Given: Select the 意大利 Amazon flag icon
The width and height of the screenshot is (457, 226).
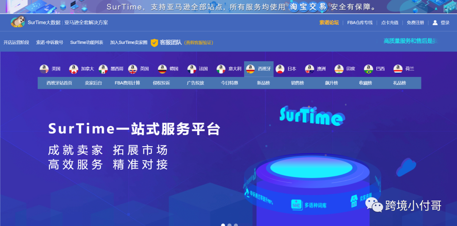Looking at the screenshot, I should [x=221, y=69].
